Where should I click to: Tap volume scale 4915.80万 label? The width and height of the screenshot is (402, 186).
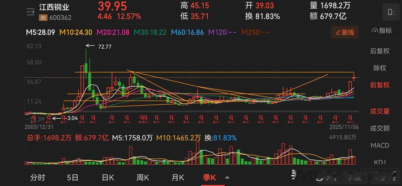pos(343,137)
